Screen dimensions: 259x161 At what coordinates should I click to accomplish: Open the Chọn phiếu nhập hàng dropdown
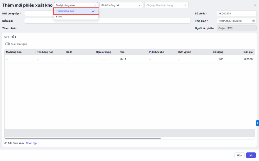pos(166,5)
